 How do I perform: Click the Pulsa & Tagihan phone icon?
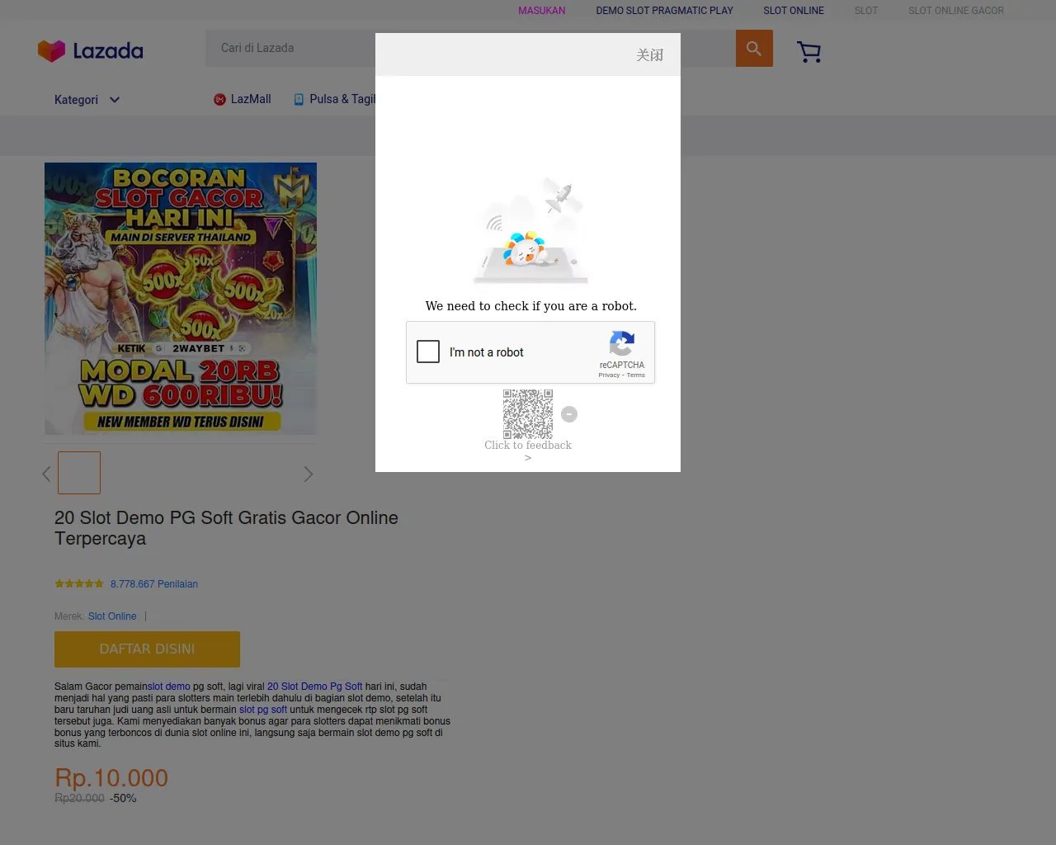(x=299, y=99)
